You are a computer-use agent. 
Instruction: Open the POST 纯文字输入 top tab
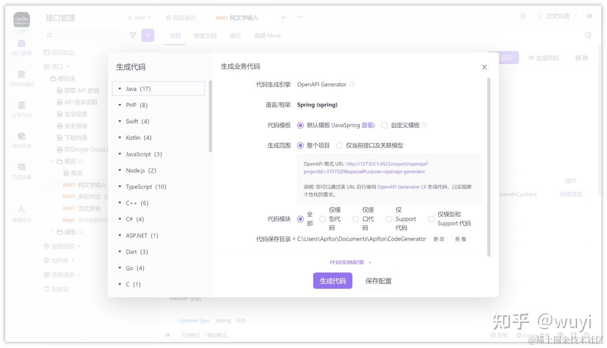pos(237,18)
